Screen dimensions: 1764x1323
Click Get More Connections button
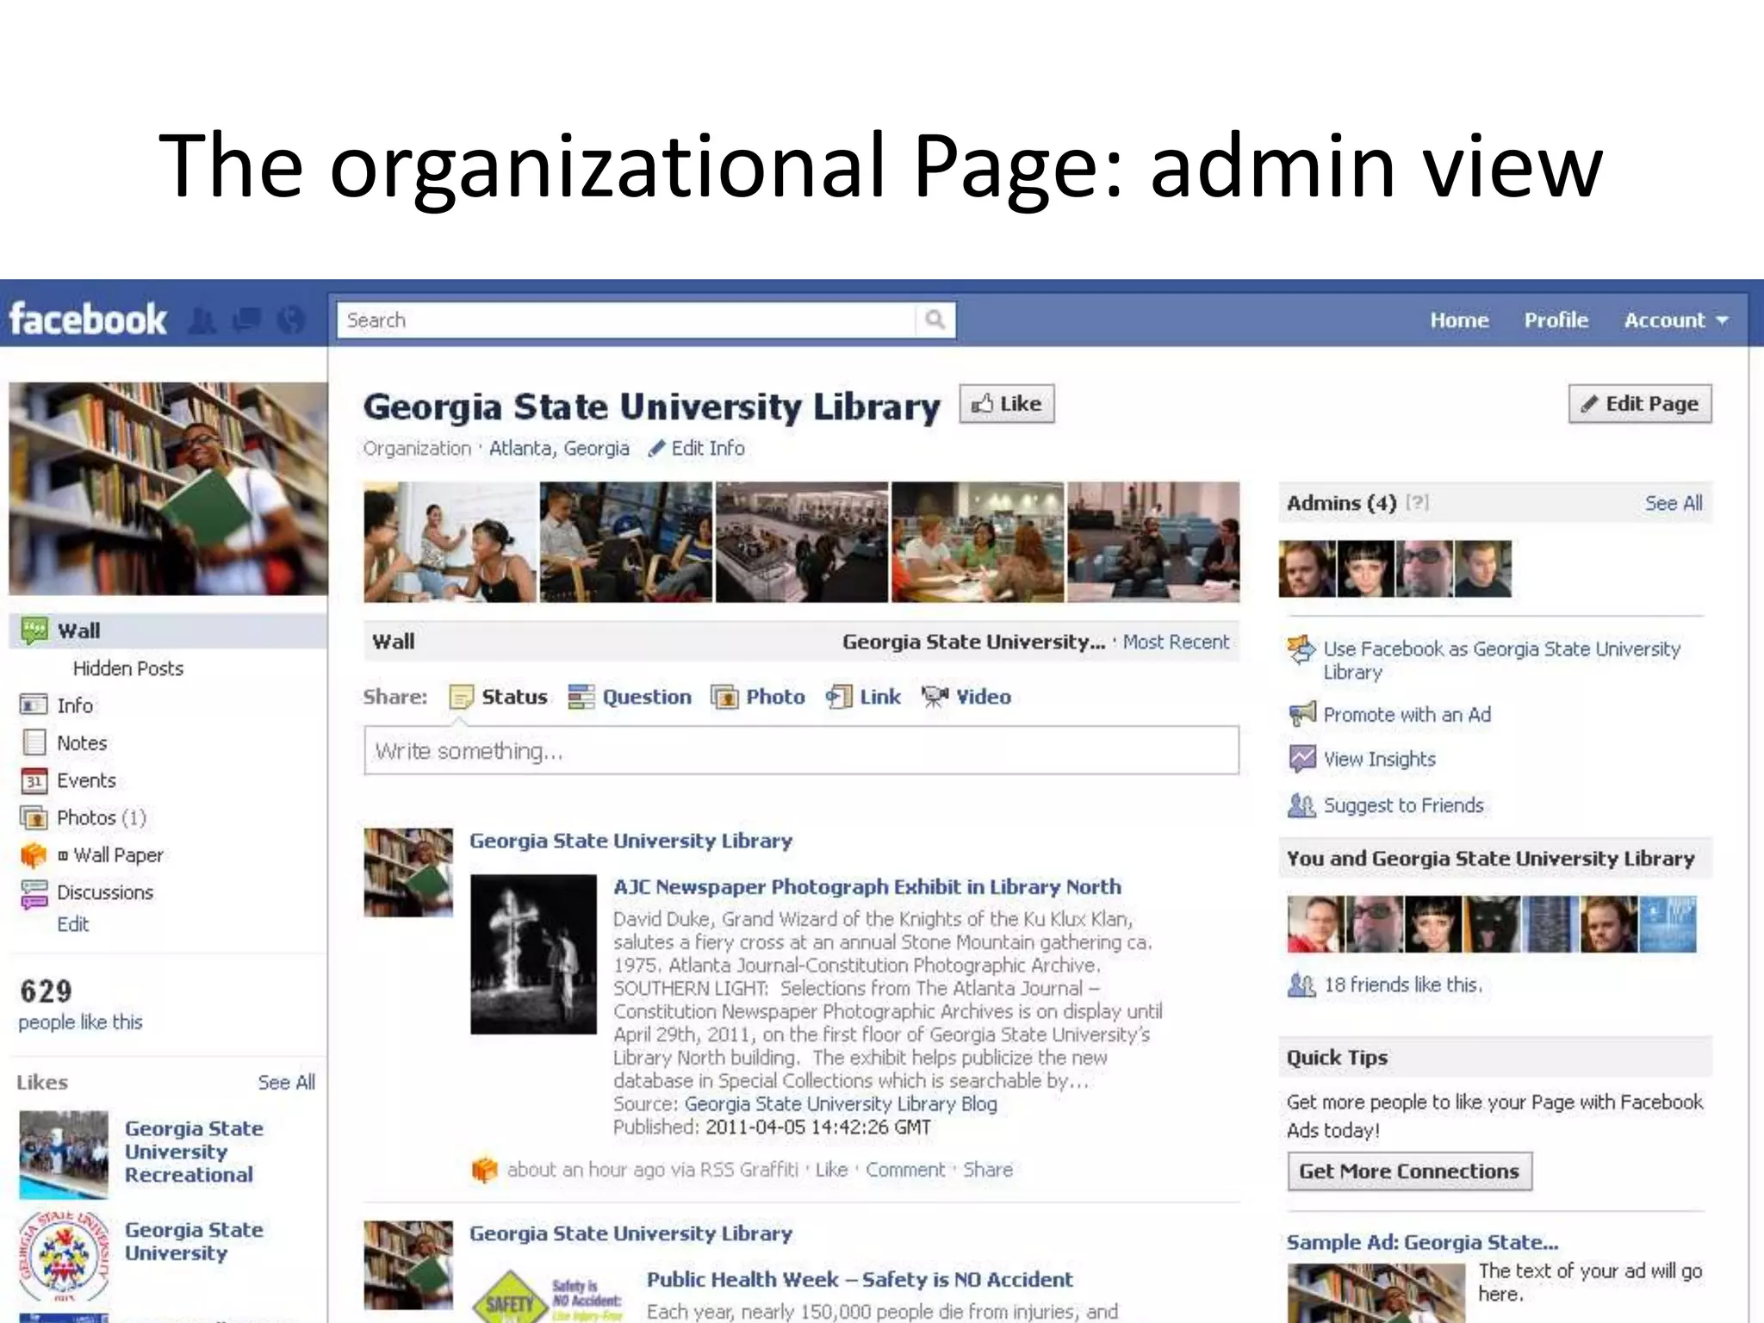[x=1409, y=1171]
